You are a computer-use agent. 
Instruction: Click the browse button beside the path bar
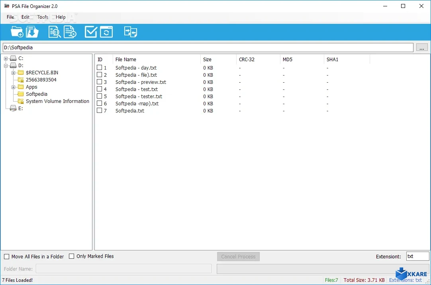pos(421,47)
